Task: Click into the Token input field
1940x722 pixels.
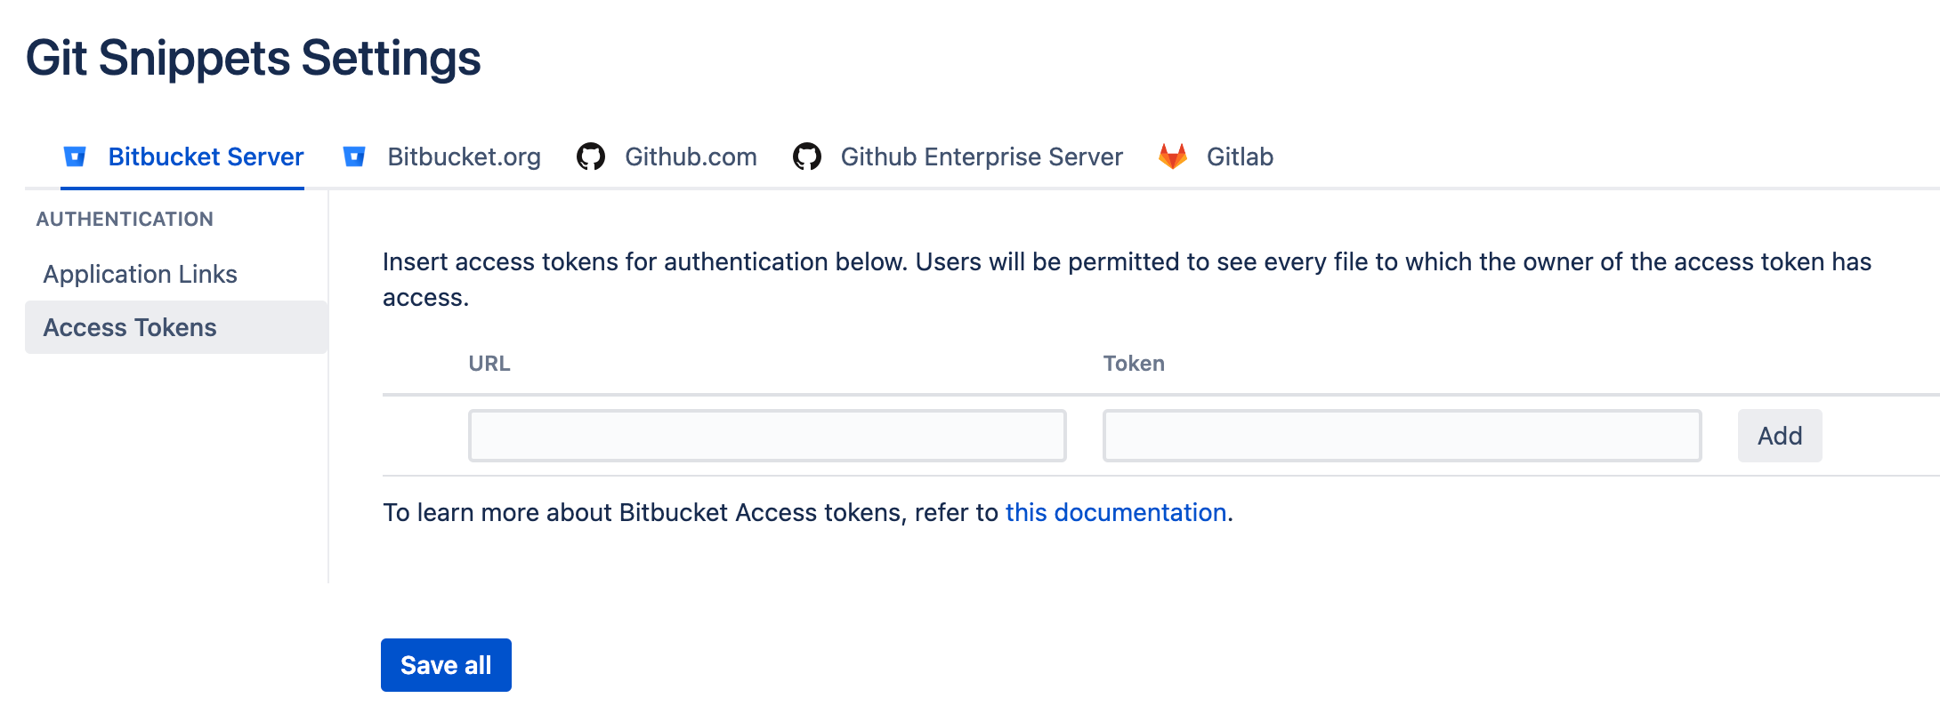Action: point(1402,436)
